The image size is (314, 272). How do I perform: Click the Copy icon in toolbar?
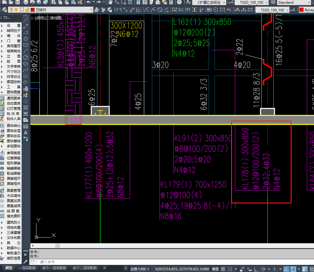(x=60, y=2)
